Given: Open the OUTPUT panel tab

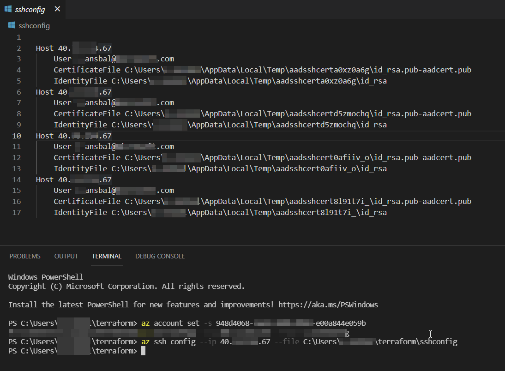Looking at the screenshot, I should 66,256.
